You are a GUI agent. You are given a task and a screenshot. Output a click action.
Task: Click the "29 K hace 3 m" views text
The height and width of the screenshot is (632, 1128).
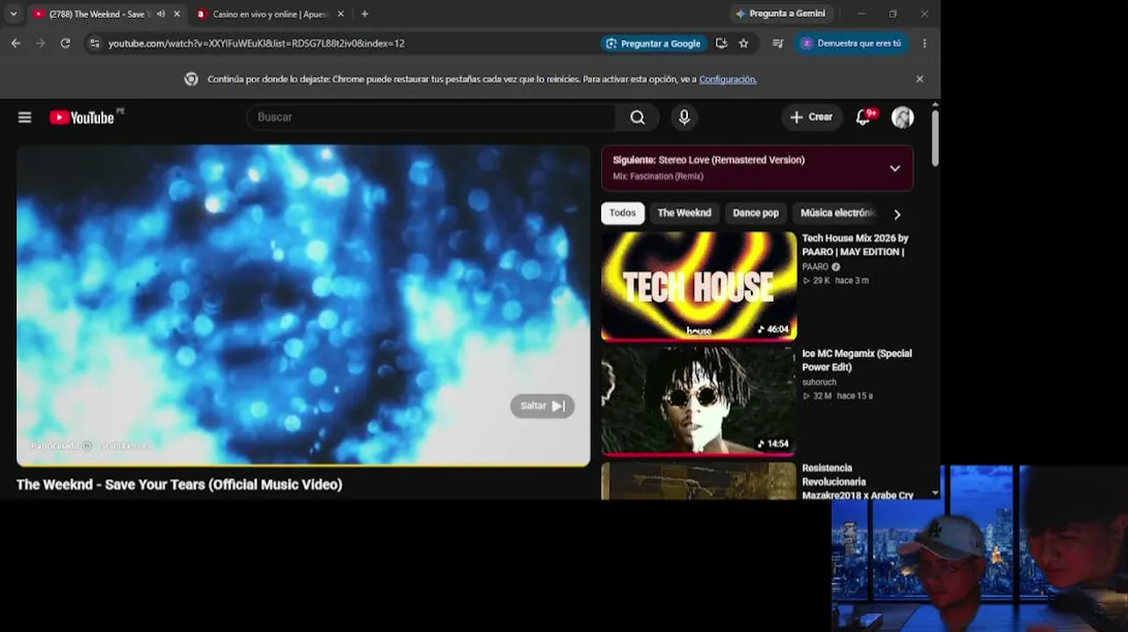coord(835,281)
